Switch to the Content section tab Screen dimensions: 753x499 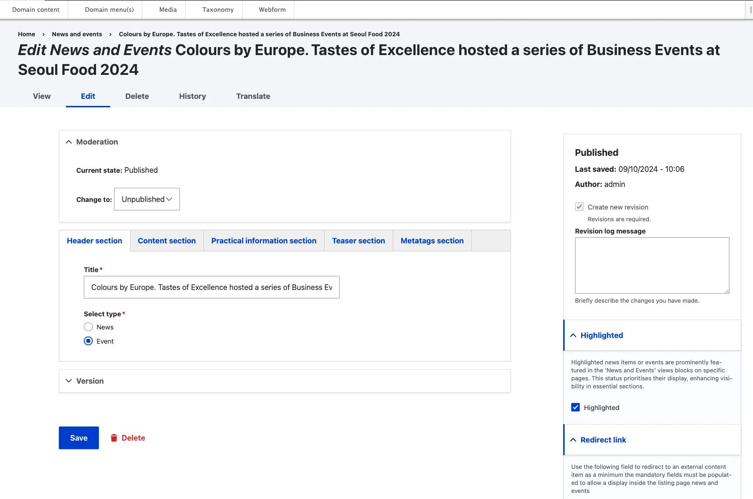pos(167,241)
